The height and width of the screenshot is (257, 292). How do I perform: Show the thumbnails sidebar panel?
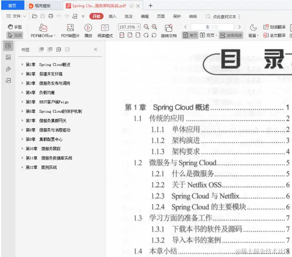[8, 57]
